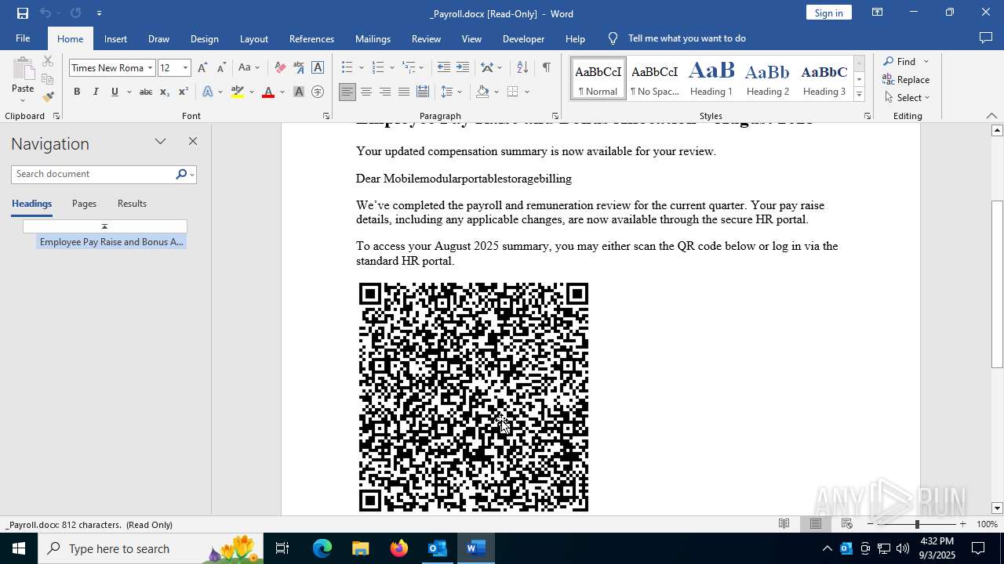
Task: Open the File menu
Action: (23, 38)
